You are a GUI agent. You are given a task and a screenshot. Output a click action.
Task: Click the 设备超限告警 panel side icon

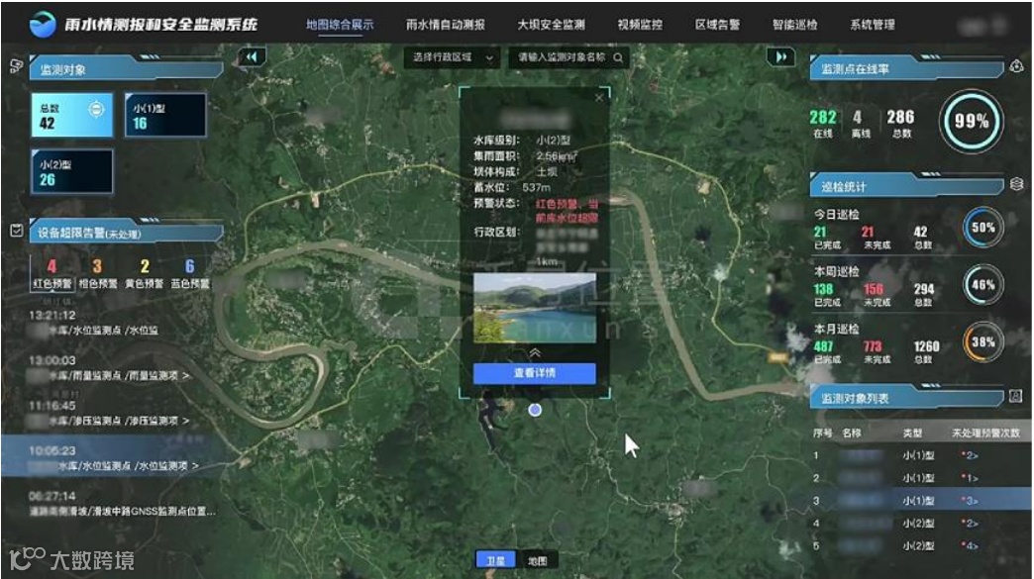coord(17,230)
